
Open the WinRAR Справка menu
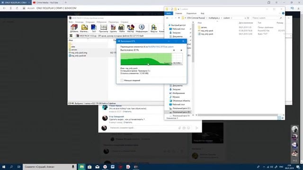[125, 22]
